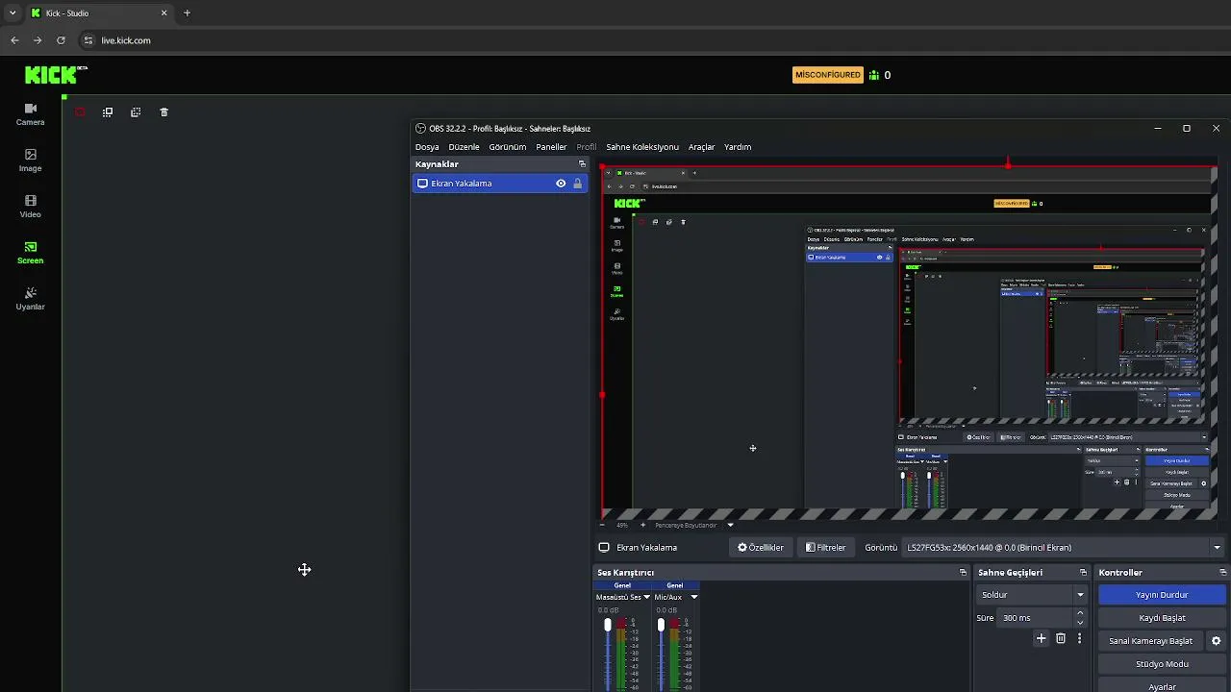Viewport: 1231px width, 692px height.
Task: Add a scene transition with plus icon
Action: [1041, 638]
